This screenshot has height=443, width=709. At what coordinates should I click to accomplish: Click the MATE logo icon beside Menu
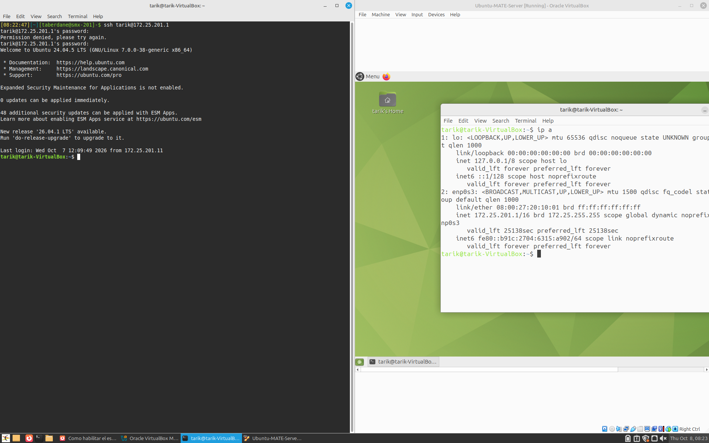point(360,76)
